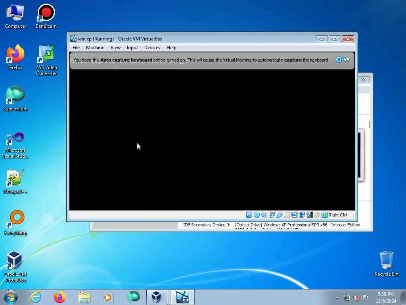Click the optical drive status icon

[257, 215]
